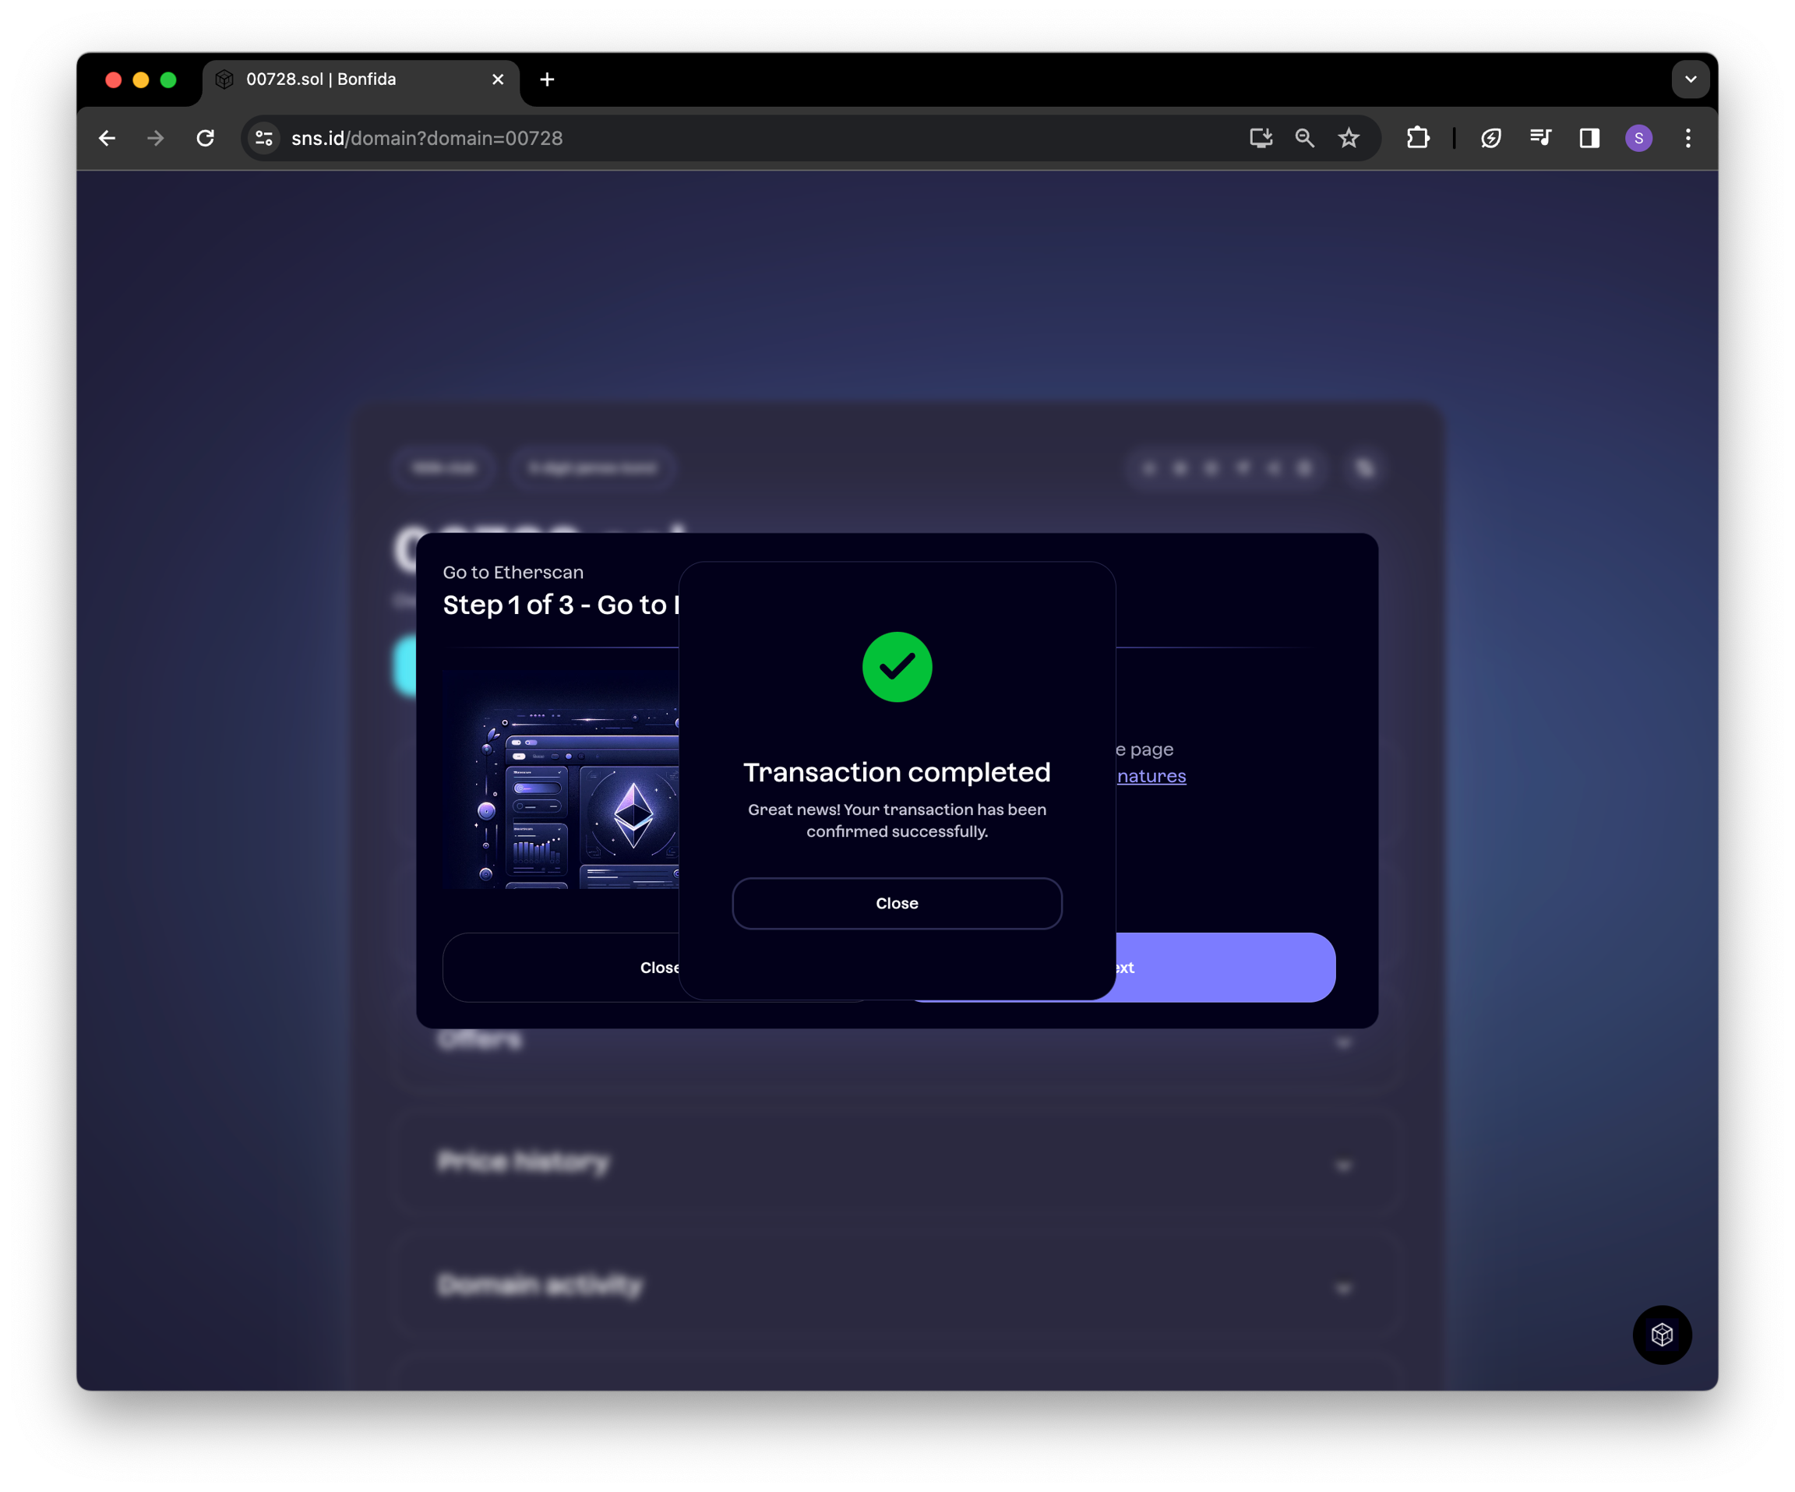Open the media controls playlist icon
This screenshot has width=1795, height=1492.
tap(1540, 139)
